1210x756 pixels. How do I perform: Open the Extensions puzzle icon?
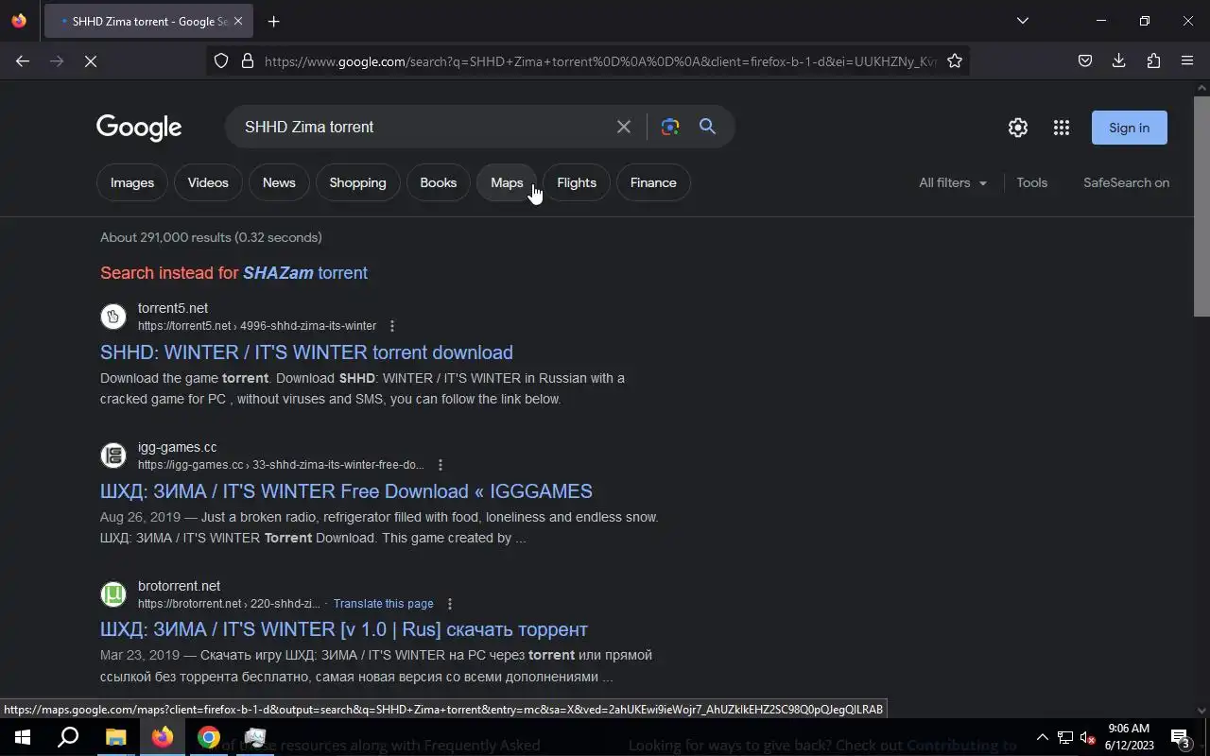[x=1153, y=61]
